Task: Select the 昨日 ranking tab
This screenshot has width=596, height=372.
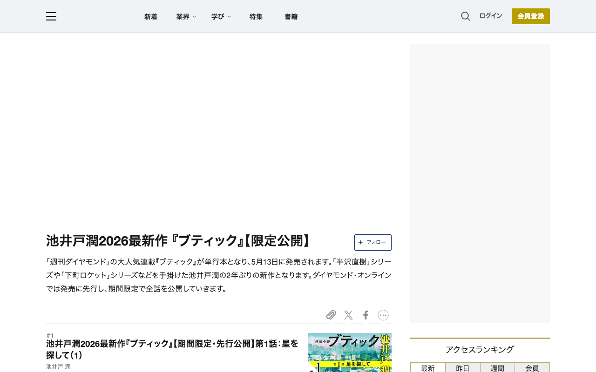Action: tap(463, 367)
